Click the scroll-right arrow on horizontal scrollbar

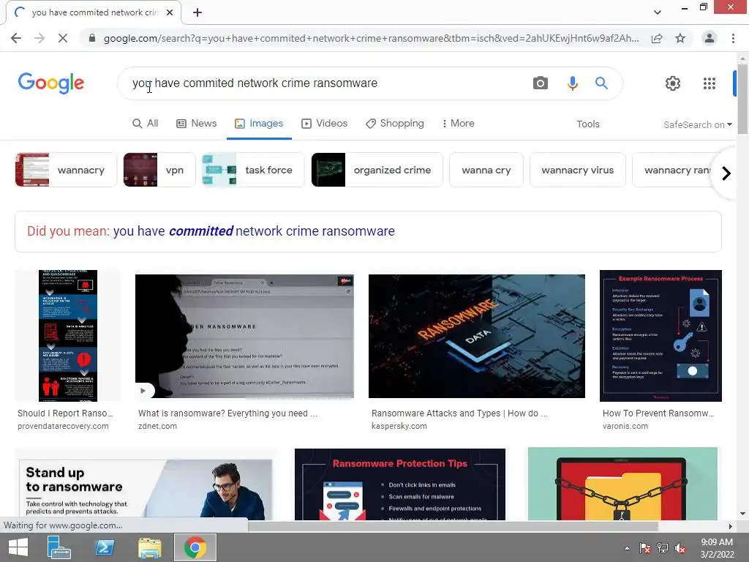click(x=730, y=526)
